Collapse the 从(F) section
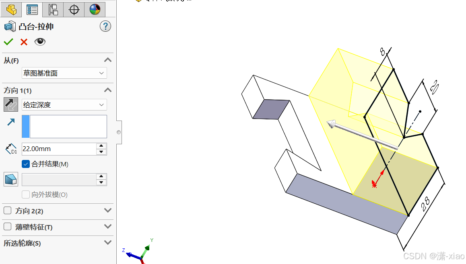The width and height of the screenshot is (466, 264). pyautogui.click(x=108, y=60)
